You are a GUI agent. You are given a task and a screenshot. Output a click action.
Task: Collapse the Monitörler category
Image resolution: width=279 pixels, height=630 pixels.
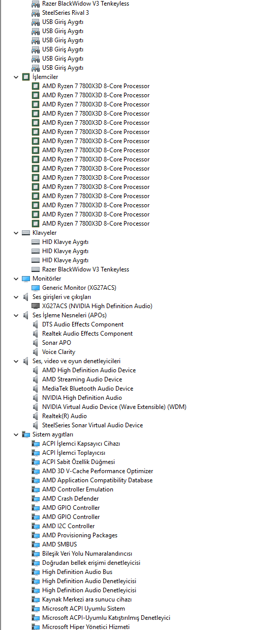point(16,279)
